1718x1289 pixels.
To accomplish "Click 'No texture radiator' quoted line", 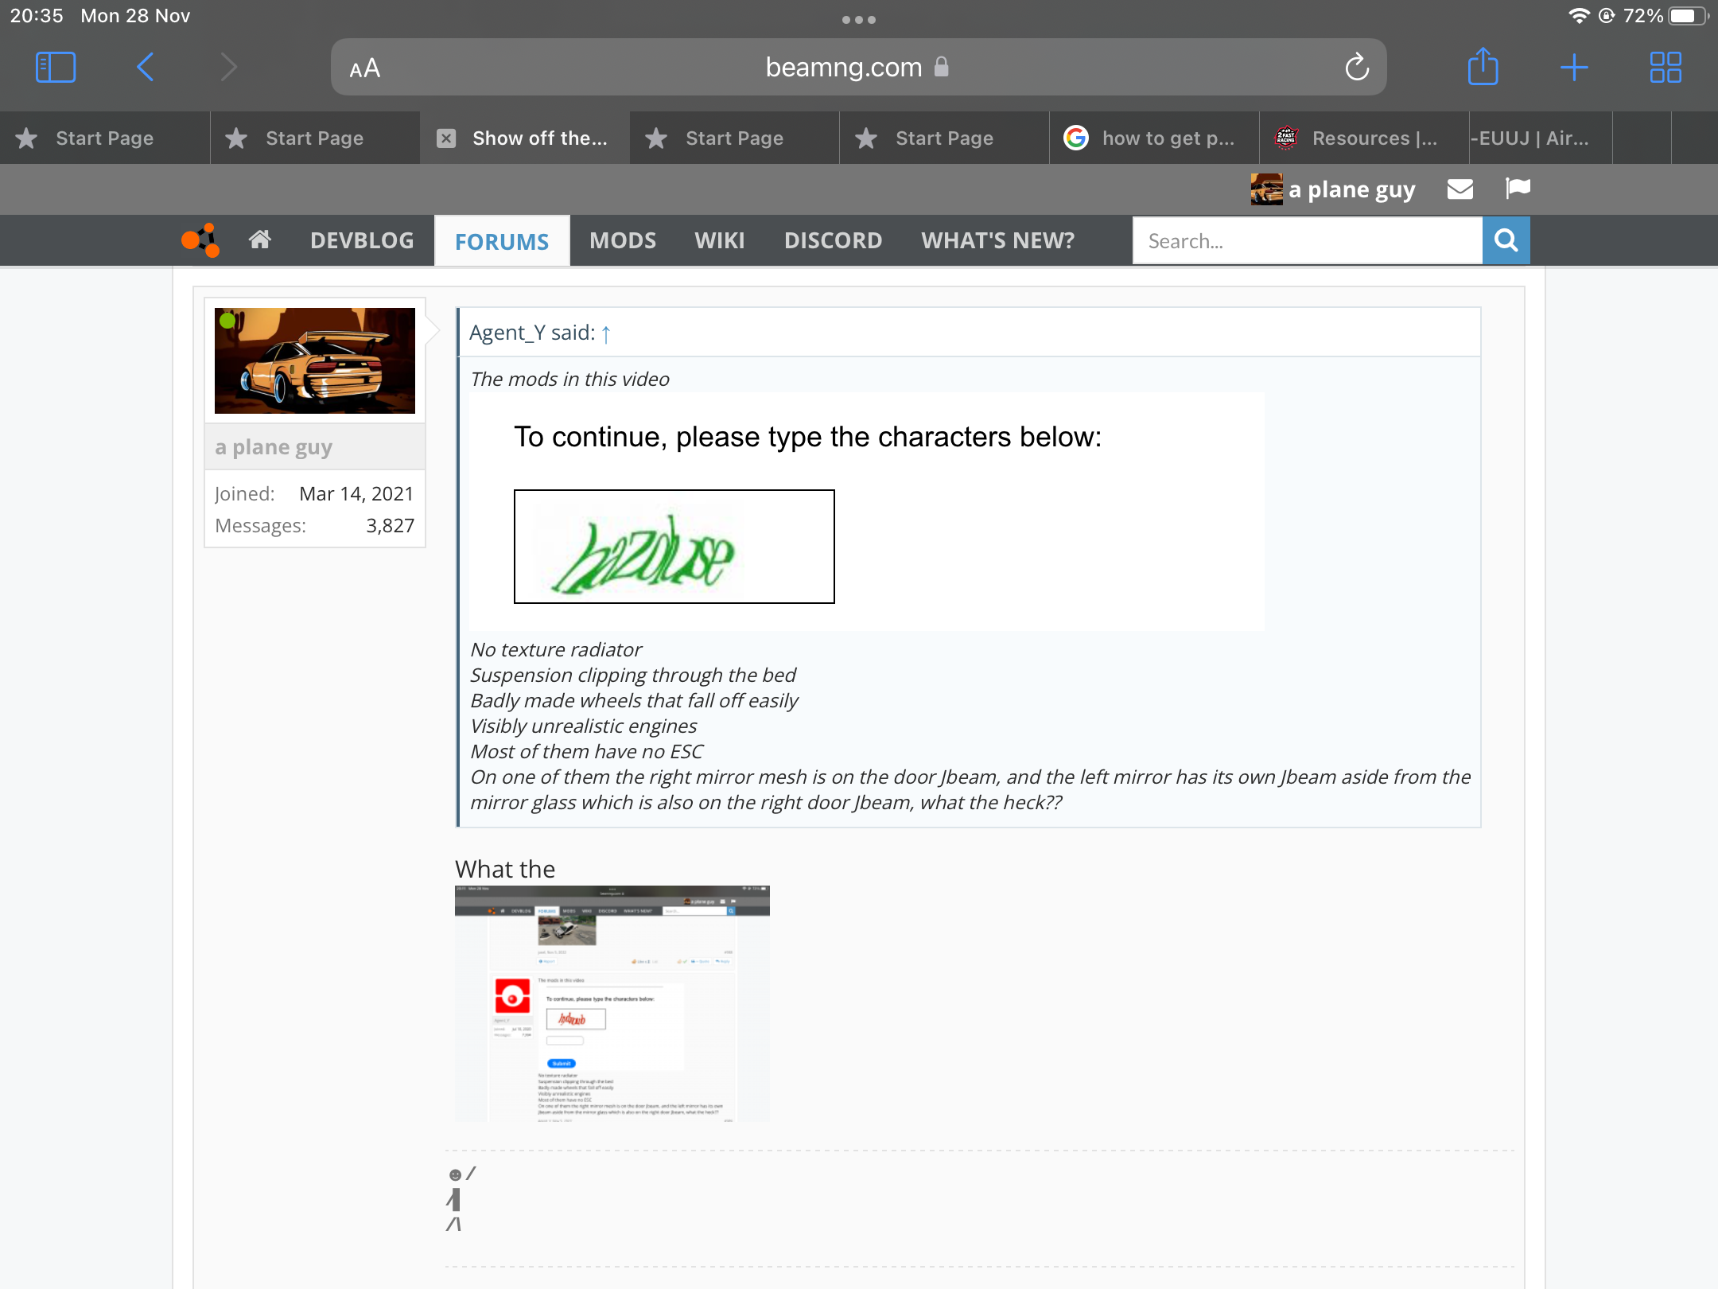I will 556,650.
